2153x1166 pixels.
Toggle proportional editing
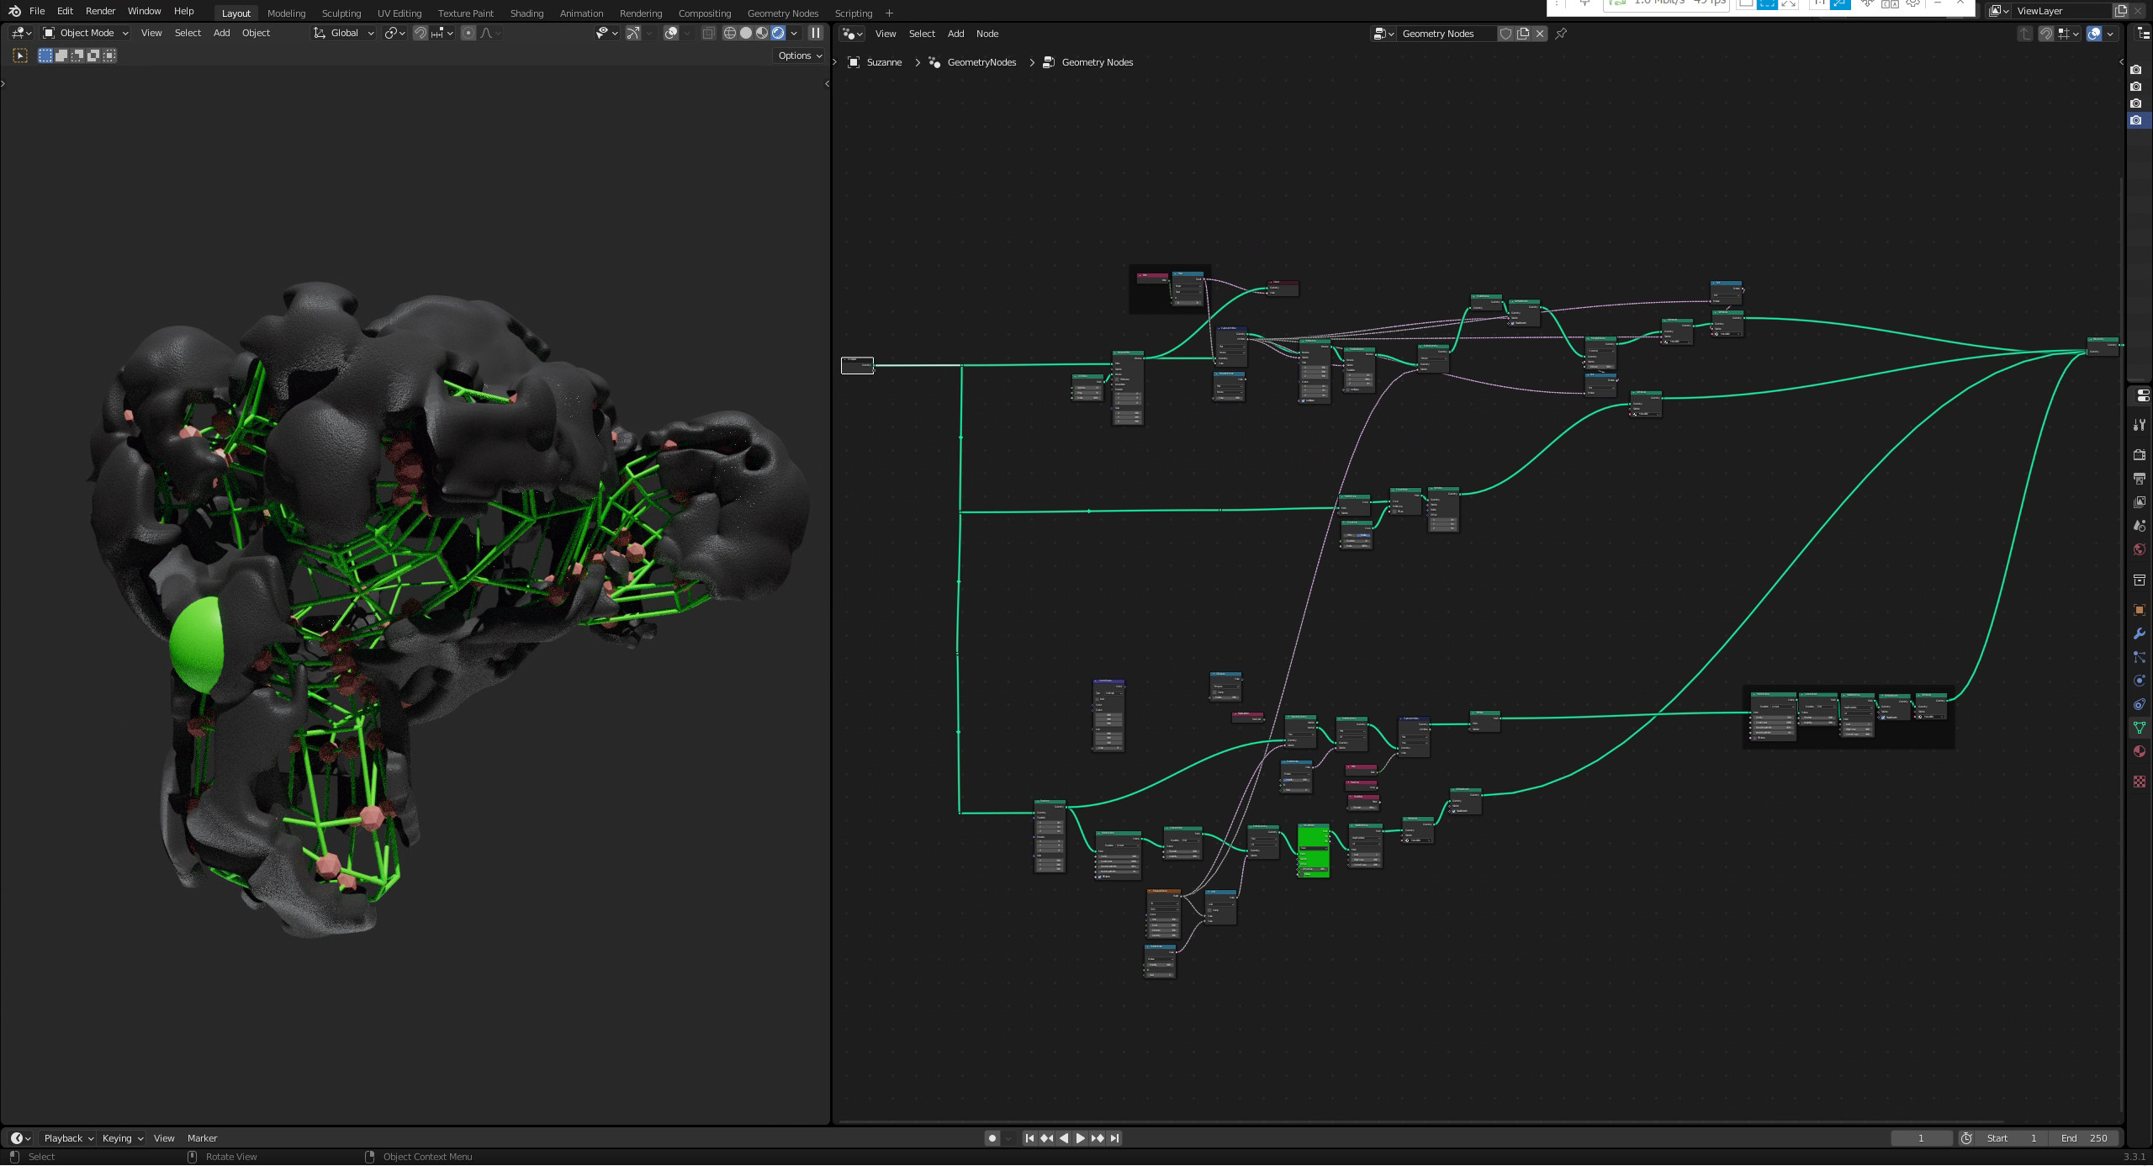coord(468,33)
